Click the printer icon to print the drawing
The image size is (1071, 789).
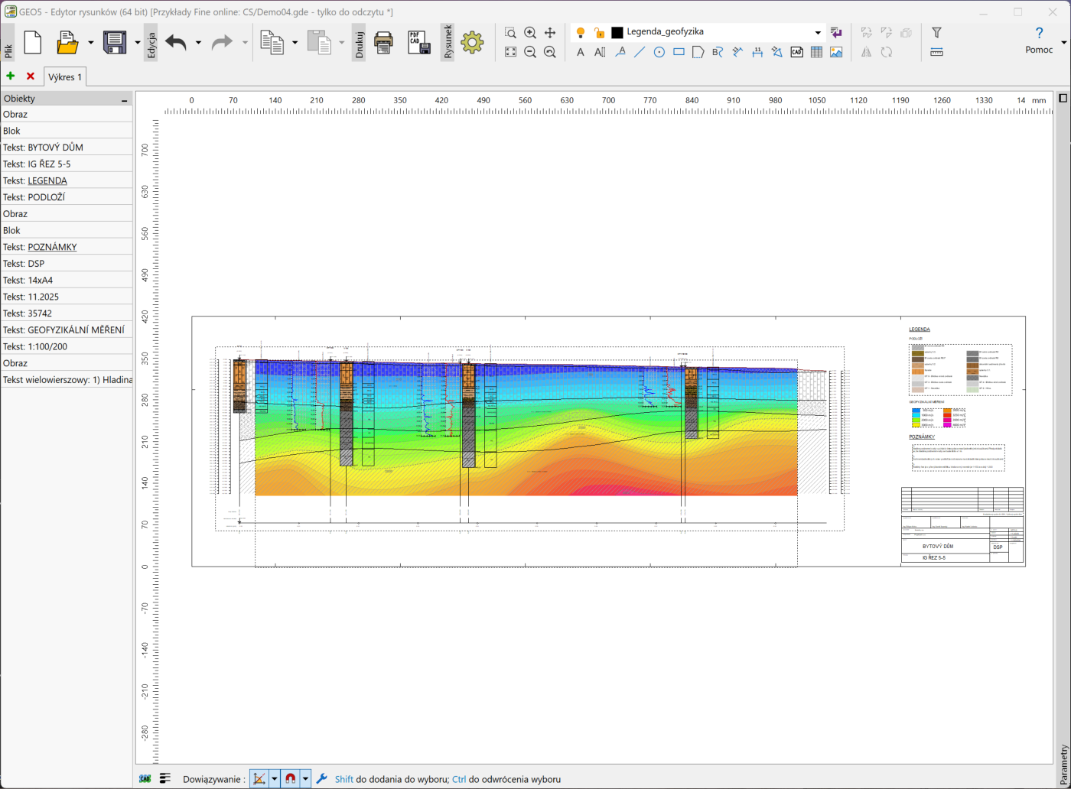click(384, 42)
